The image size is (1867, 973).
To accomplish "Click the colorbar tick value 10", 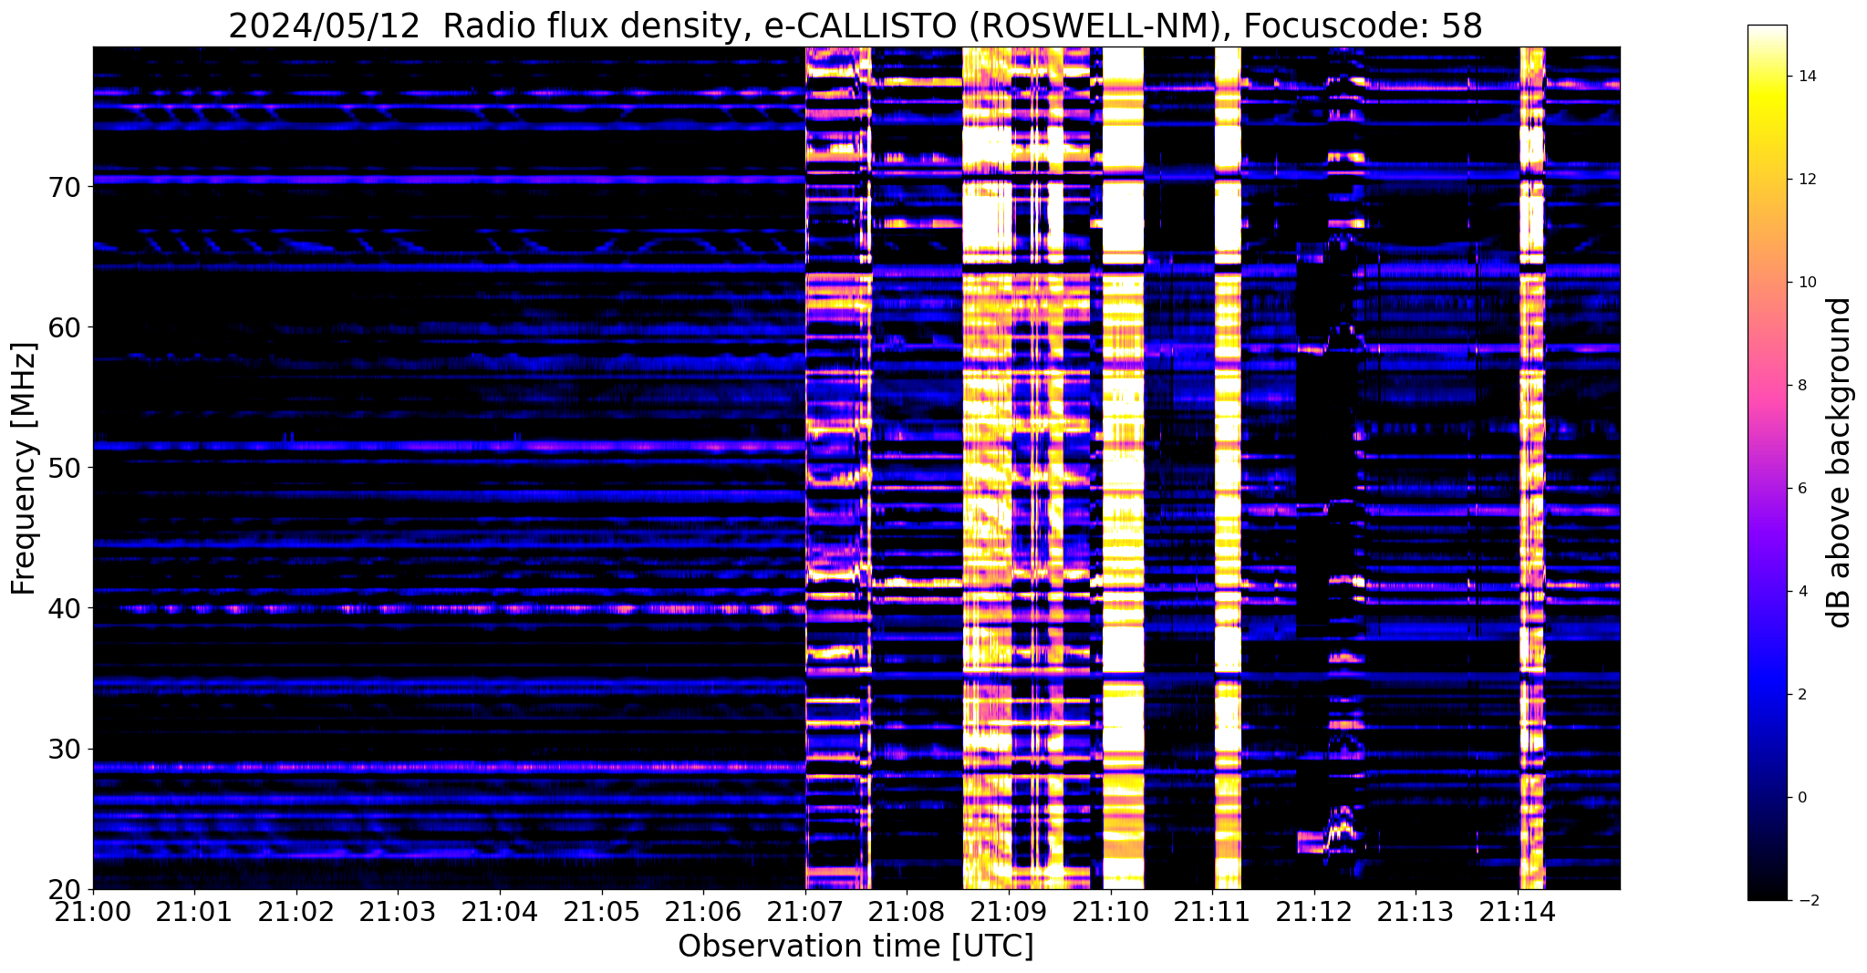I will pos(1804,283).
